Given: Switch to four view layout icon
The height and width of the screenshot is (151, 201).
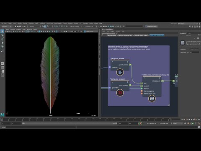Looking at the screenshot, I should [2, 67].
